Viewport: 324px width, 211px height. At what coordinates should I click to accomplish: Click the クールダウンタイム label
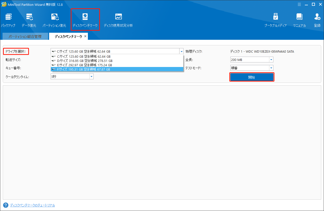click(17, 77)
